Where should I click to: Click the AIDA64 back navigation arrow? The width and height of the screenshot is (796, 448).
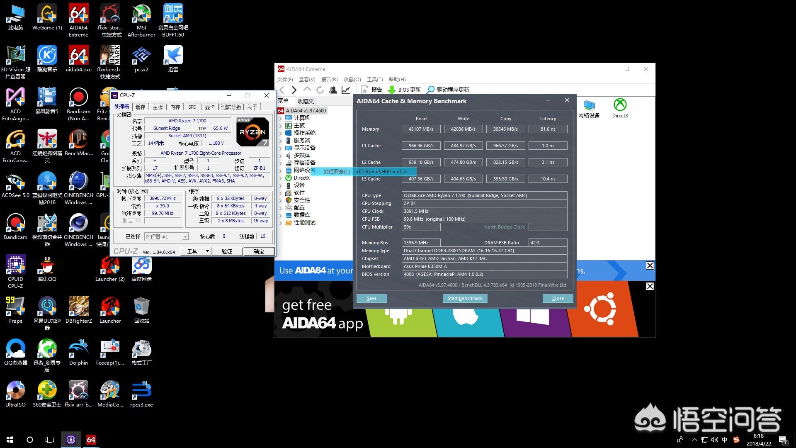click(282, 90)
